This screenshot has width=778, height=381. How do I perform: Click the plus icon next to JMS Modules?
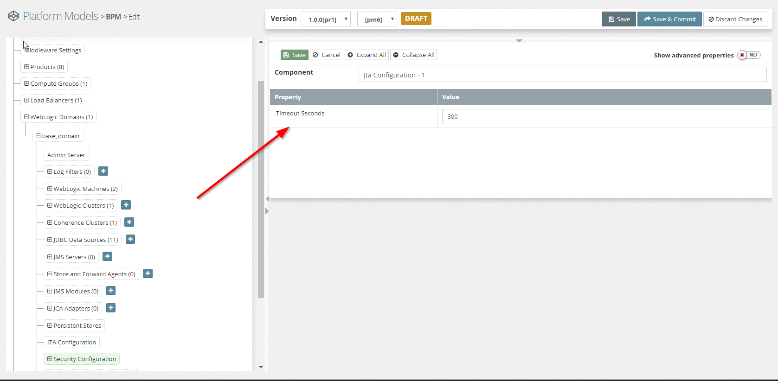pyautogui.click(x=111, y=291)
